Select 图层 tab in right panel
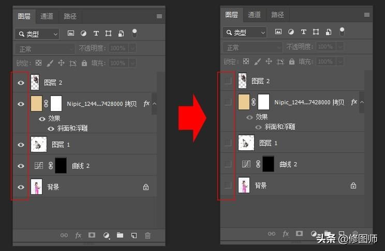 pos(231,14)
